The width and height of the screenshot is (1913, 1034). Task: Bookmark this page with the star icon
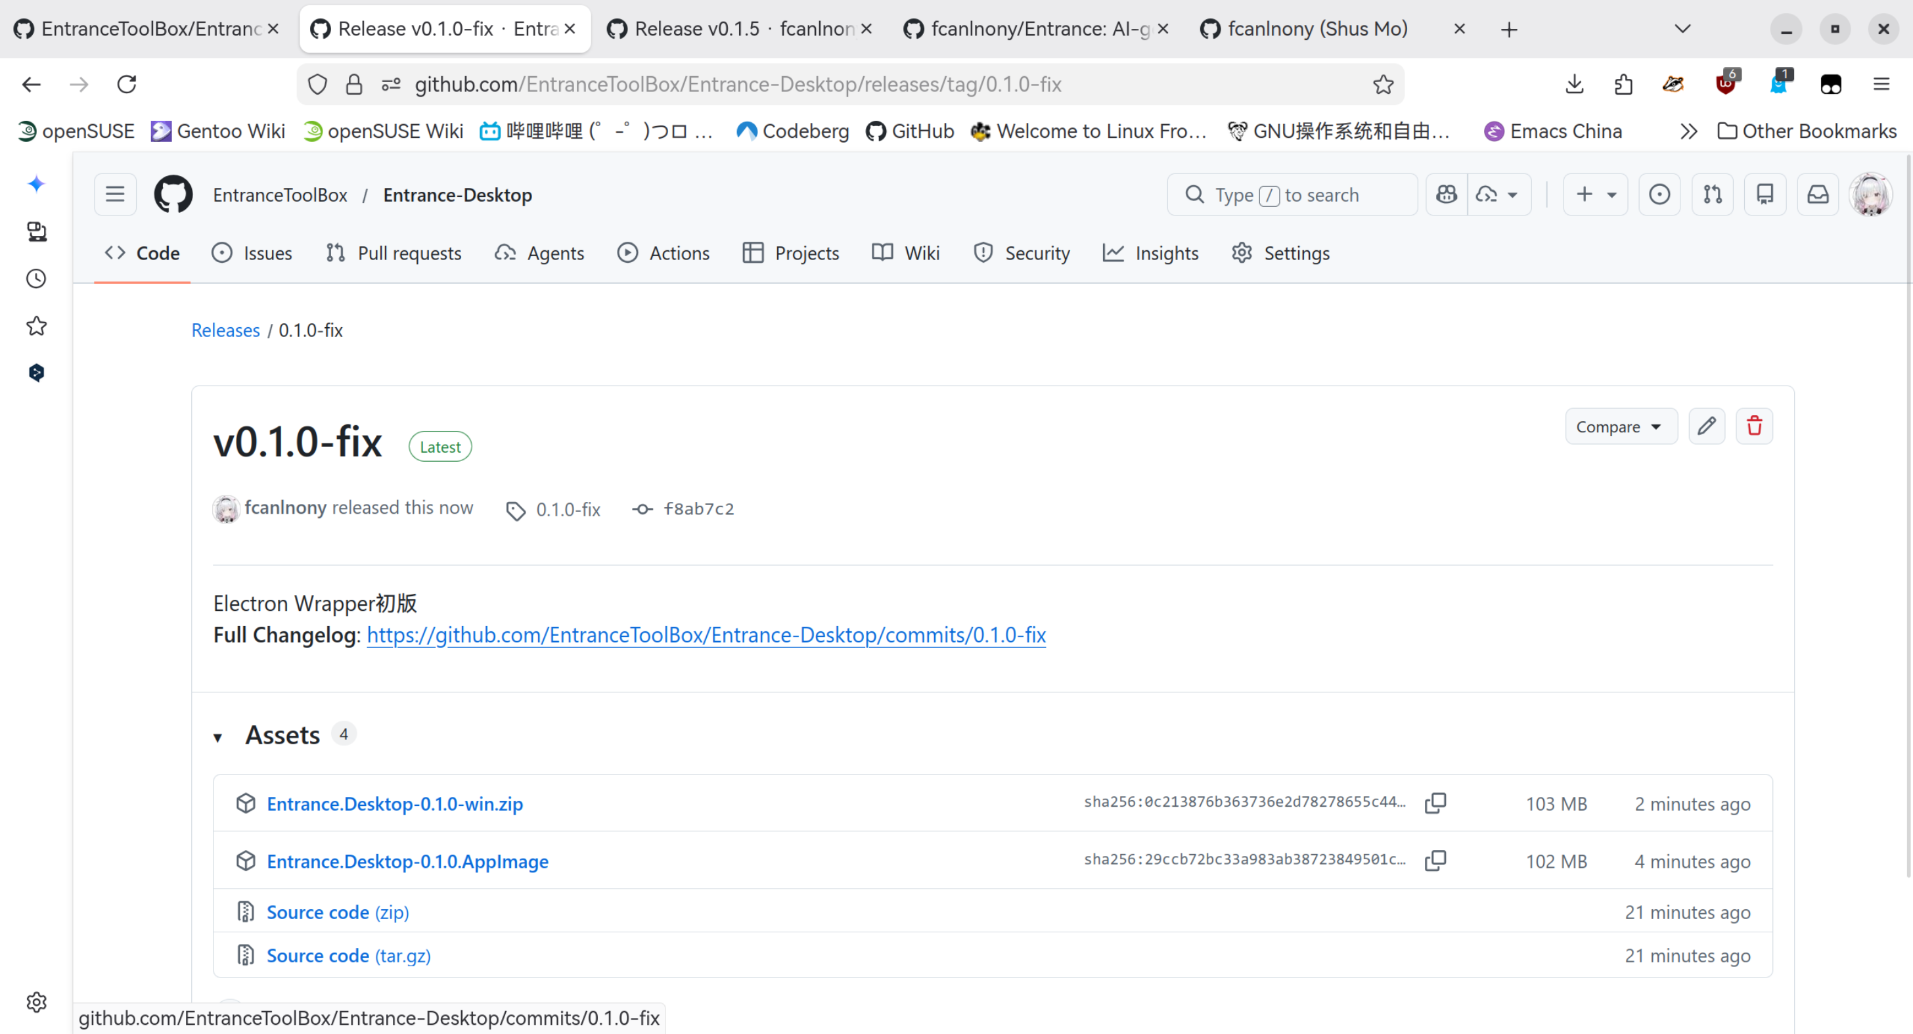click(x=1383, y=84)
